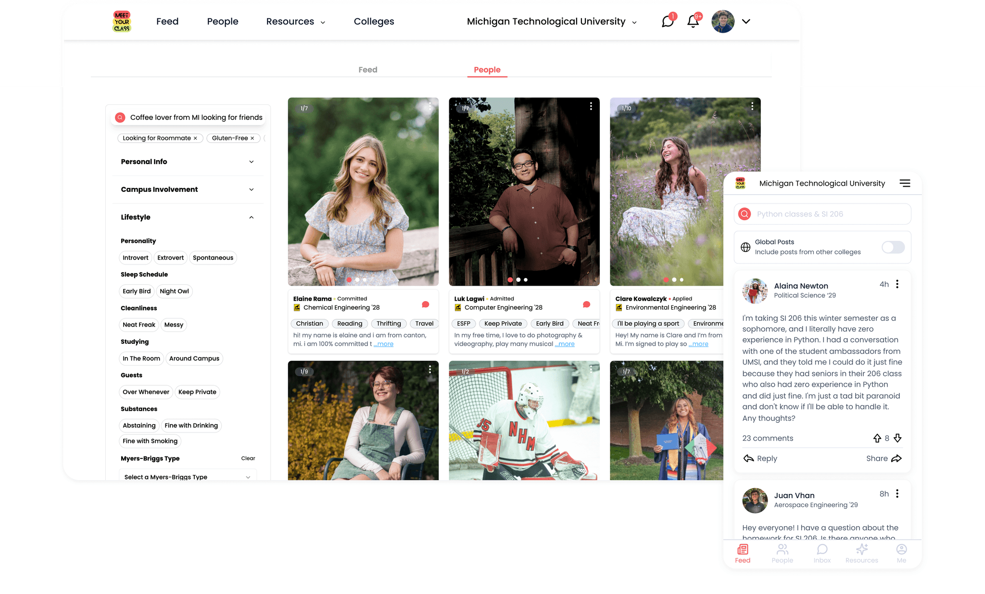Open the notifications bell icon
The image size is (985, 594).
tap(693, 21)
